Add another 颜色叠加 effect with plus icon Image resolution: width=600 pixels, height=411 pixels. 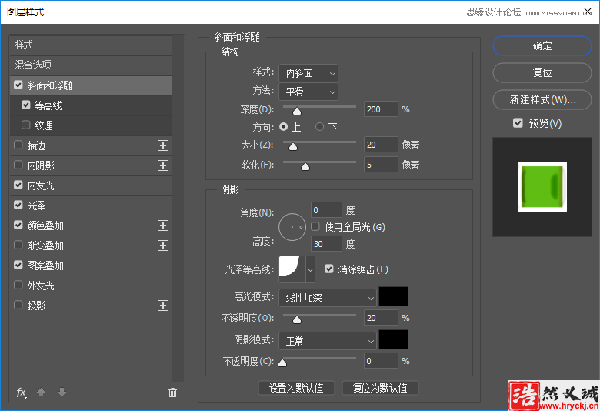point(163,226)
